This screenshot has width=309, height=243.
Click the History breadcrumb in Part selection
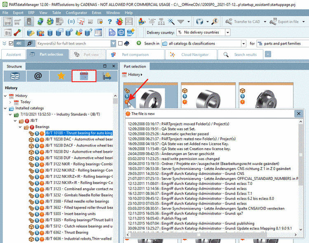coord(134,75)
